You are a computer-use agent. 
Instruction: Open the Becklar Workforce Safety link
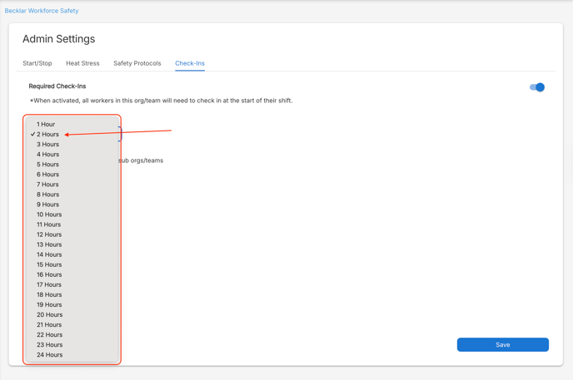coord(42,11)
